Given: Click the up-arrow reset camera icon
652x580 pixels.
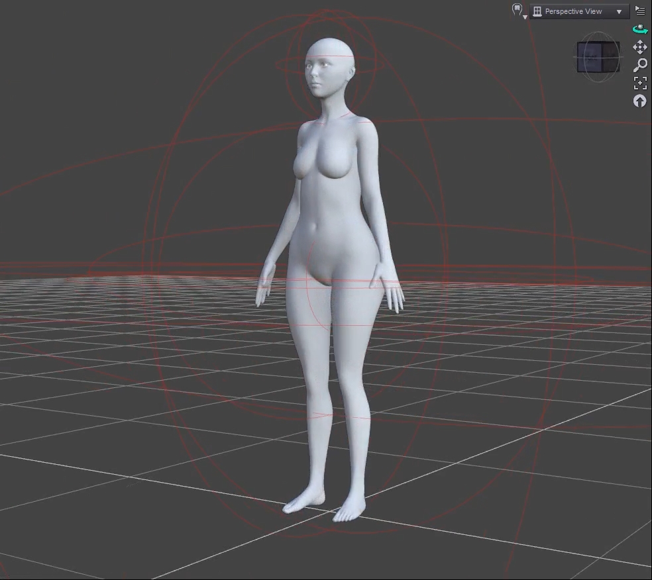Looking at the screenshot, I should (x=640, y=101).
